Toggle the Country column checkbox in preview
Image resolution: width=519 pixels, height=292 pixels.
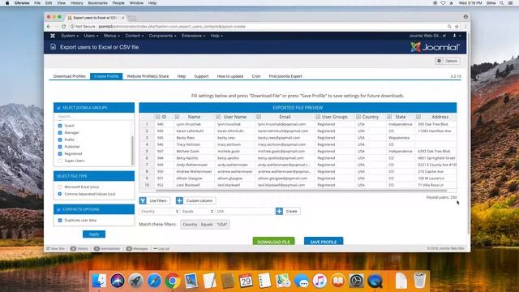tap(358, 117)
